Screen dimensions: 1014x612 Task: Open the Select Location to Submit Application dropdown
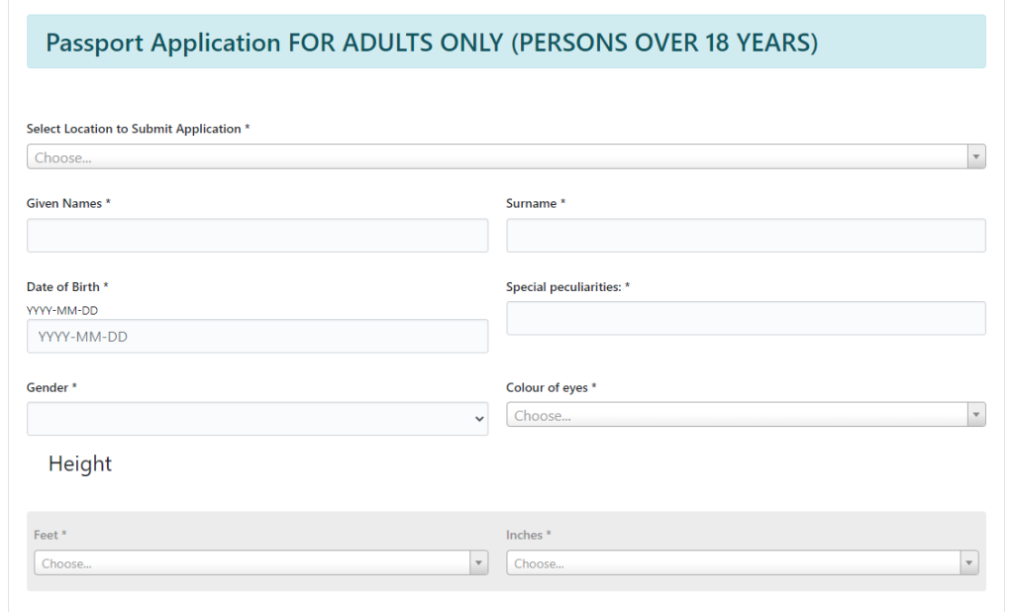click(495, 156)
